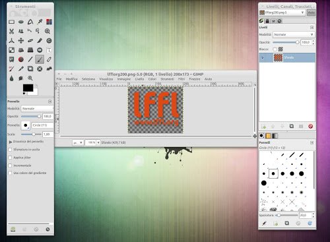Open layer Modalità Normale dropdown
Screen dimensions: 330x242
[294, 35]
